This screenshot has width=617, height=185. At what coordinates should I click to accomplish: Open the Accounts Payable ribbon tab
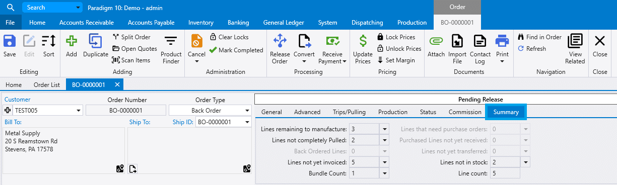[151, 23]
